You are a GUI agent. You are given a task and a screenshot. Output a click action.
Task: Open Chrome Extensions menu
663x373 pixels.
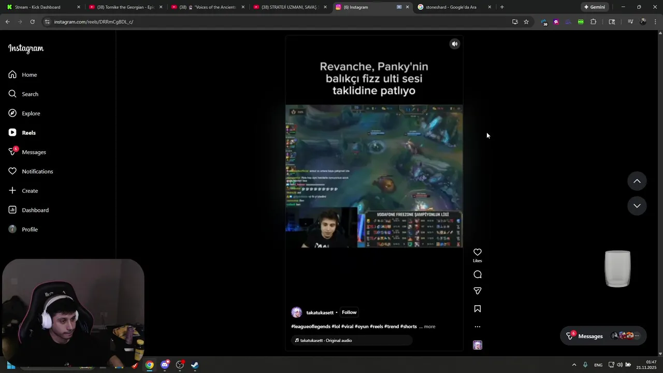(x=594, y=22)
